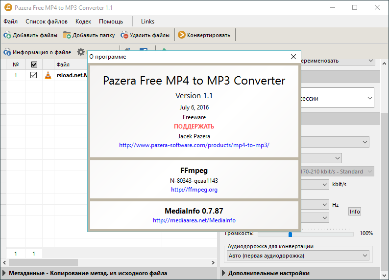389x280 pixels.
Task: Click the VLC cone icon in file row 1
Action: point(48,75)
